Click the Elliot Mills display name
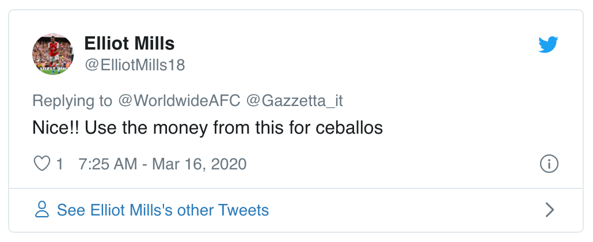 130,43
